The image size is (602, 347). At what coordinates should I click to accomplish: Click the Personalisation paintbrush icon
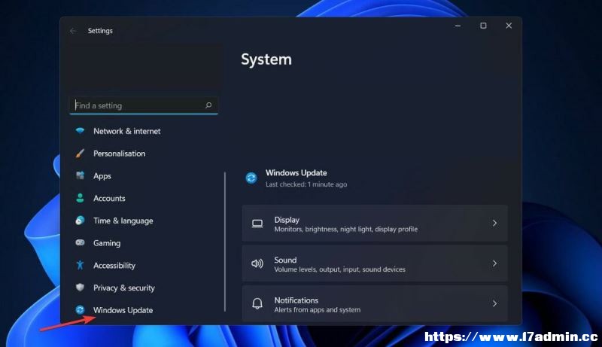coord(80,154)
